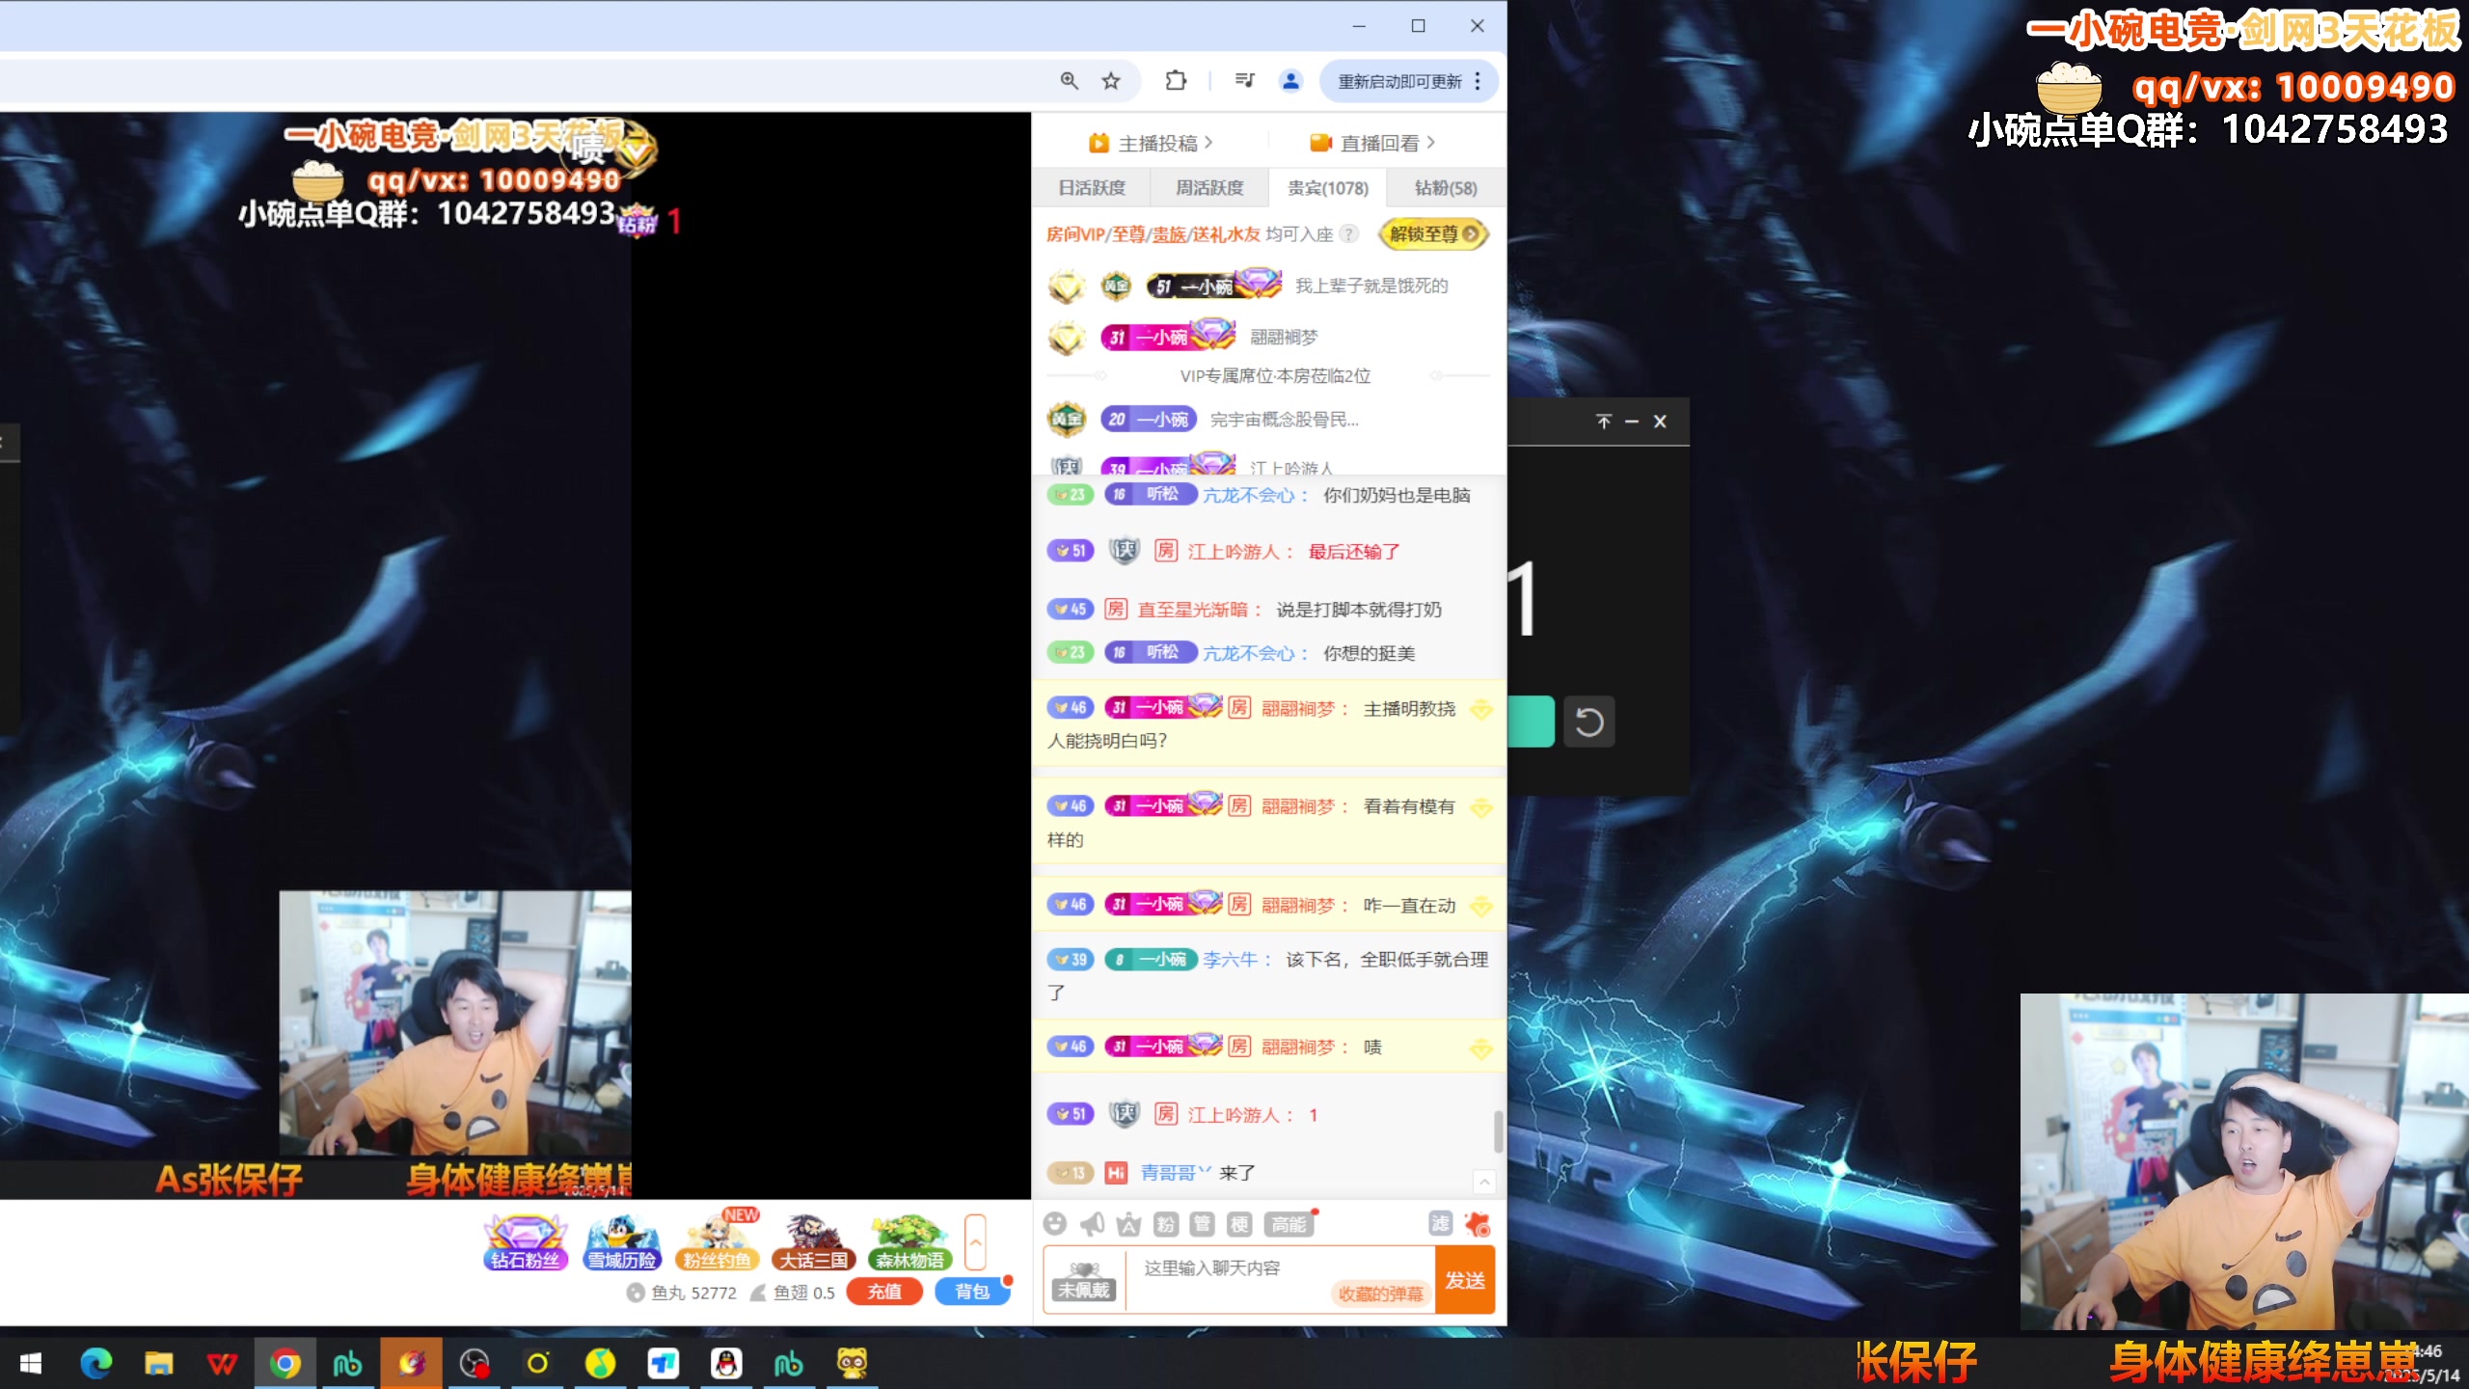Open the crown font style icon
Image resolution: width=2469 pixels, height=1389 pixels.
1128,1224
